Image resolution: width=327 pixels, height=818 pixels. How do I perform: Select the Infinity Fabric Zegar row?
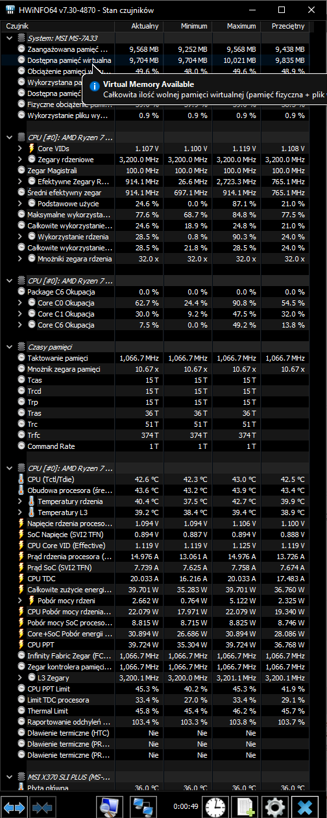[x=154, y=655]
